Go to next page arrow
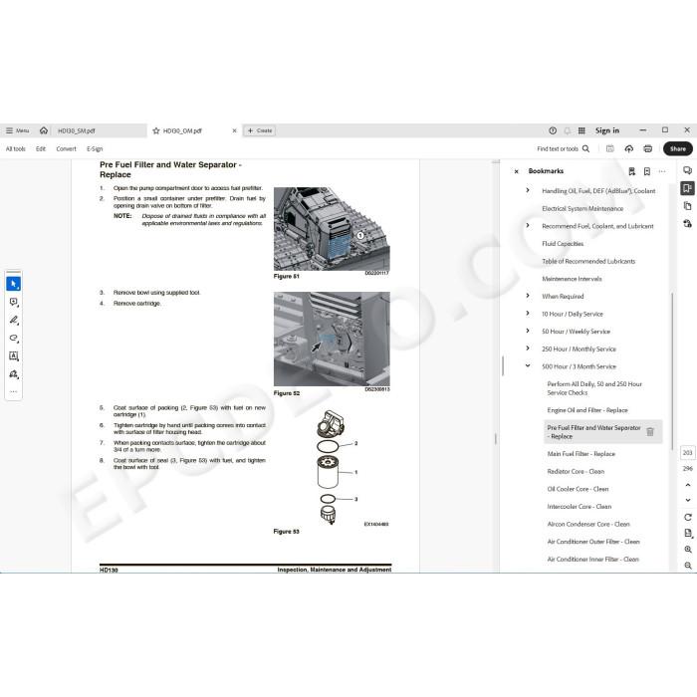Screen dimensions: 697x697 [688, 500]
